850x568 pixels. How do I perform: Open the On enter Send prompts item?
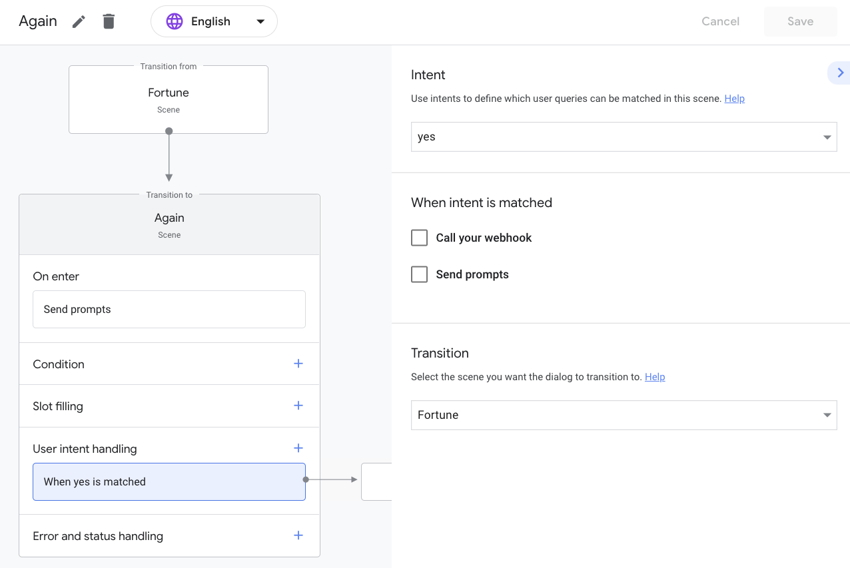click(x=169, y=309)
